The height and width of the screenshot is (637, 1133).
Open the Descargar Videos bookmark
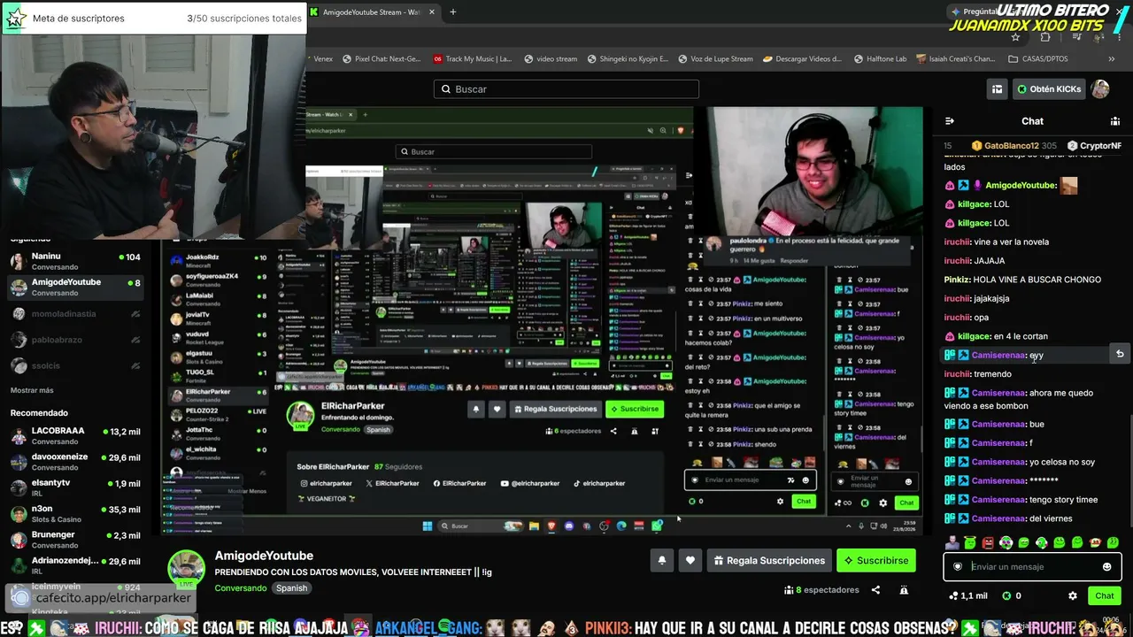pos(802,59)
